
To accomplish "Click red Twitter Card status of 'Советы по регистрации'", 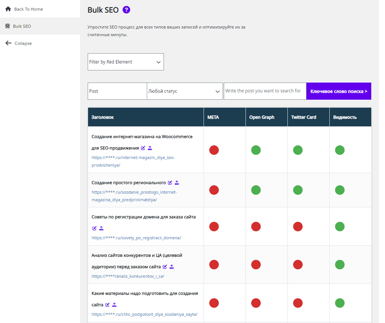I will click(298, 226).
